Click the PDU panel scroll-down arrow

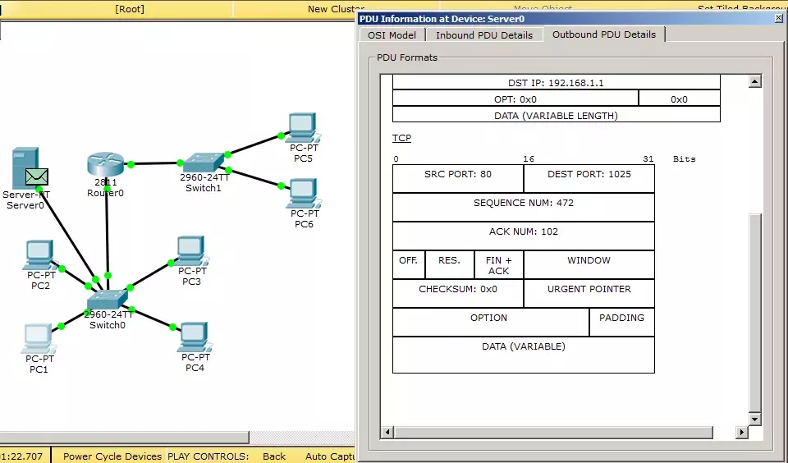(755, 419)
